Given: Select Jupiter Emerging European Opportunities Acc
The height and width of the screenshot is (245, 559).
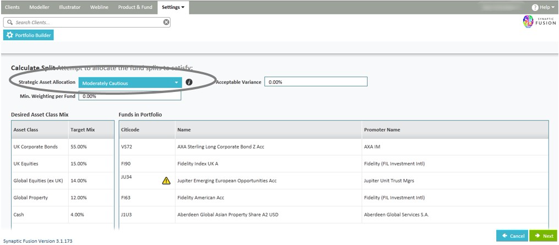Looking at the screenshot, I should [x=227, y=181].
